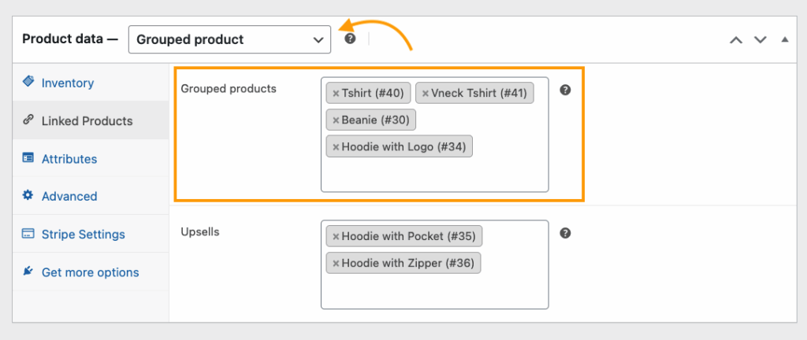Click the Attributes table icon
807x340 pixels.
click(28, 157)
